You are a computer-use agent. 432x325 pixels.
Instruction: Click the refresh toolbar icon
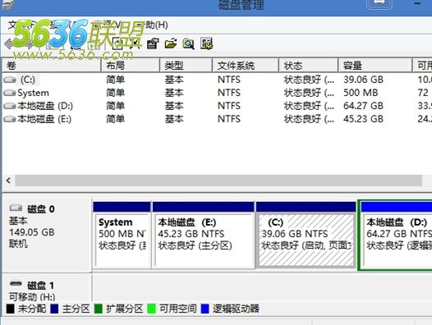click(117, 43)
